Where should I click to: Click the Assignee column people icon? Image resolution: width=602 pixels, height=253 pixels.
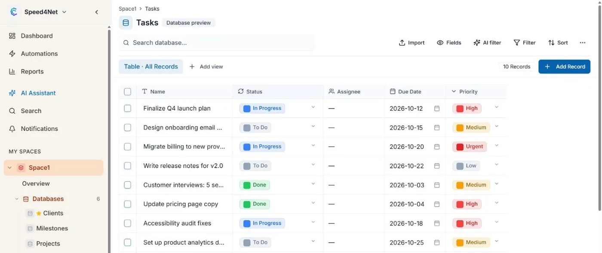[x=332, y=91]
